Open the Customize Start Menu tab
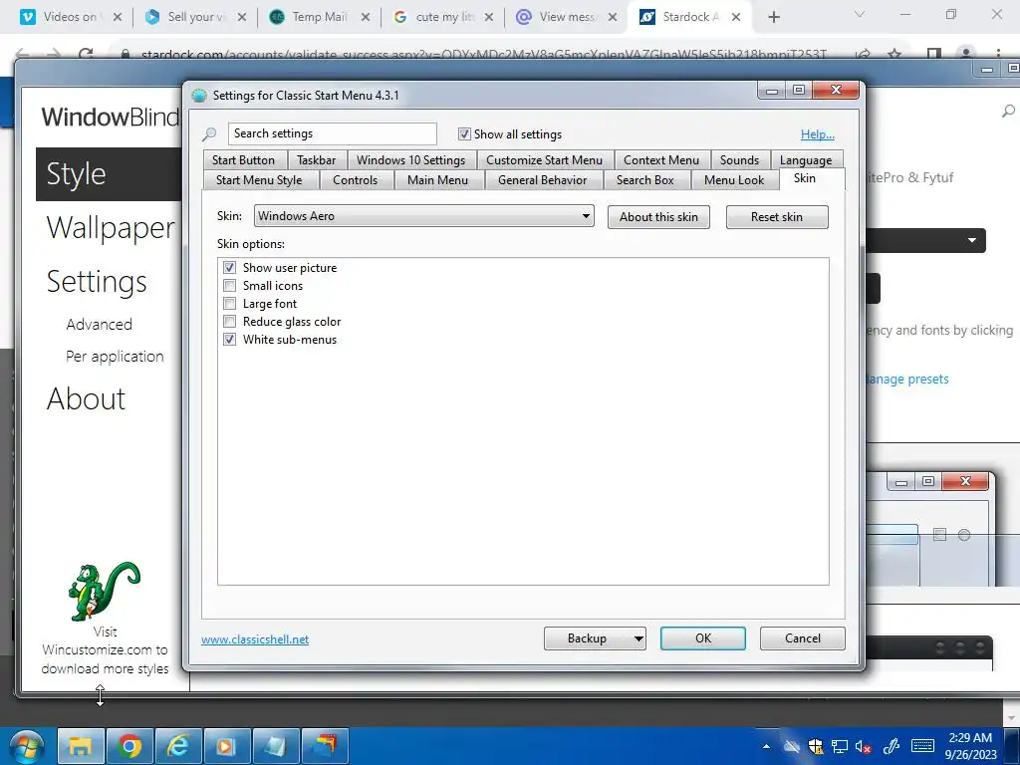Image resolution: width=1020 pixels, height=765 pixels. click(545, 160)
